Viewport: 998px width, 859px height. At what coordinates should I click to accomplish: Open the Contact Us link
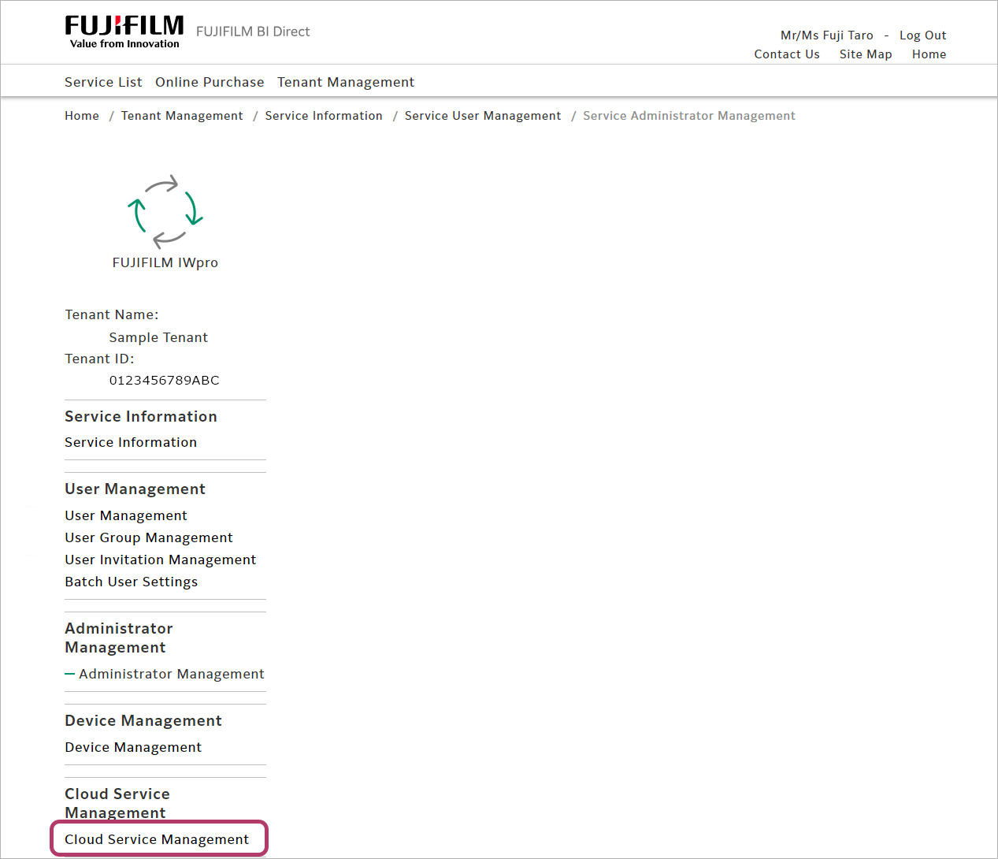787,54
